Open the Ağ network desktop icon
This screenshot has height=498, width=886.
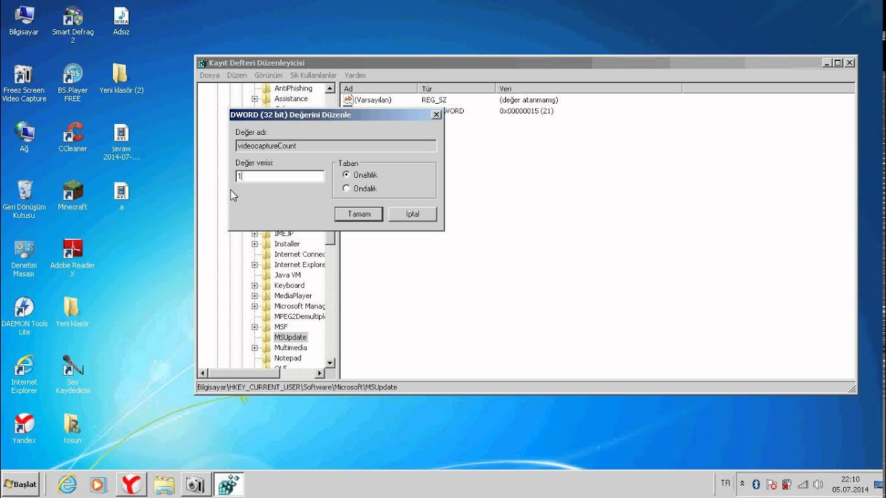(x=24, y=137)
